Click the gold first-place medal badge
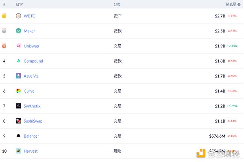The height and width of the screenshot is (162, 244). 4,16
